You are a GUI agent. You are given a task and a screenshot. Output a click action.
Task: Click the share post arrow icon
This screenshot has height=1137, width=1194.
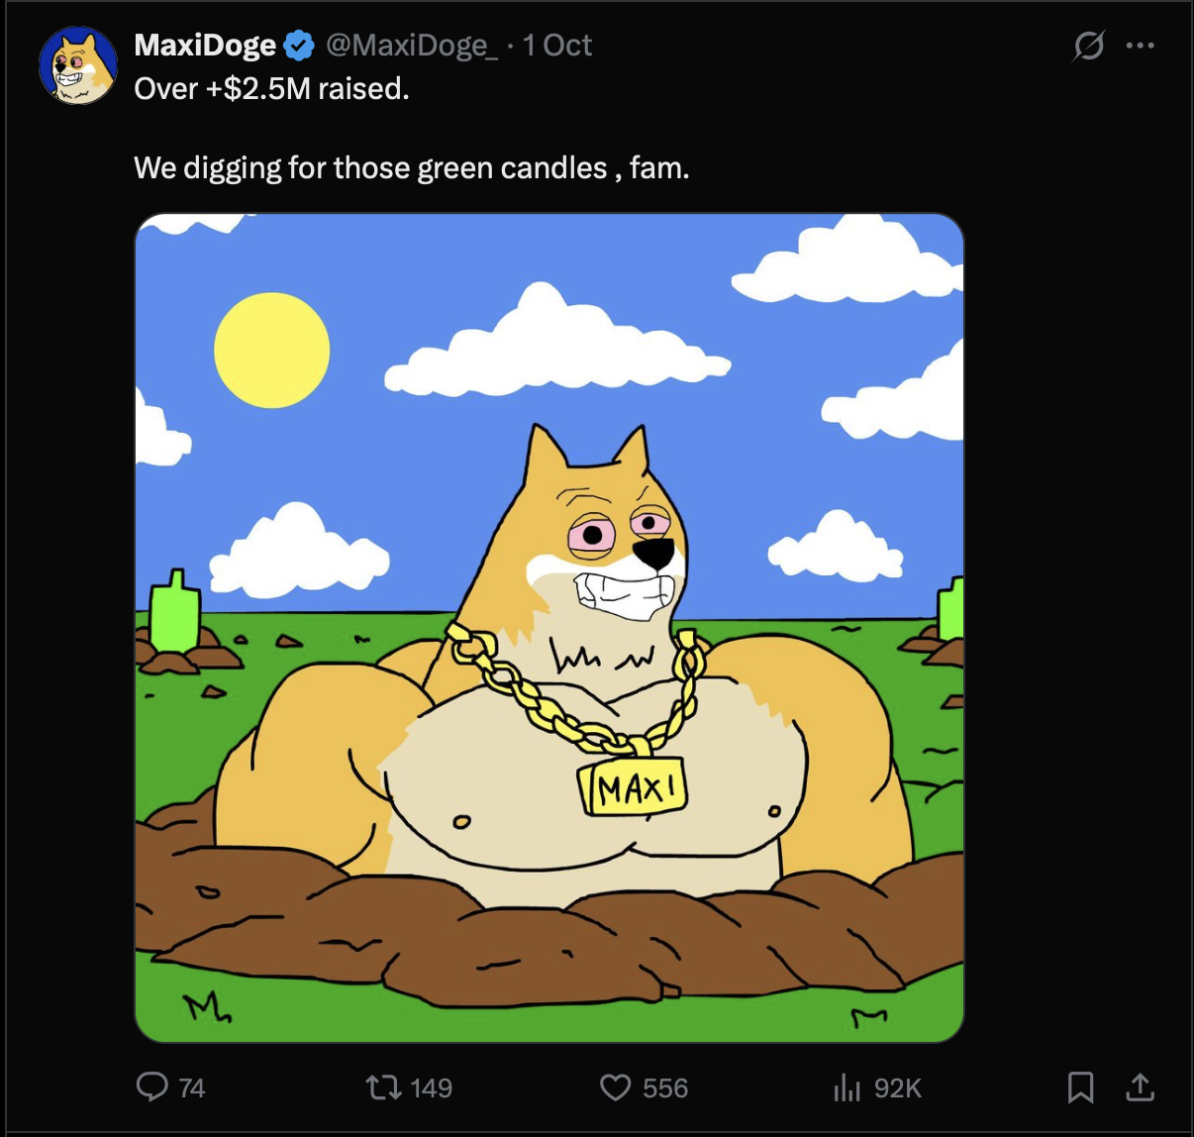click(1141, 1087)
